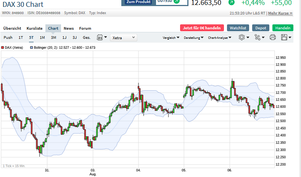The width and height of the screenshot is (301, 177).
Task: Click the save chart floppy icon
Action: pyautogui.click(x=284, y=37)
